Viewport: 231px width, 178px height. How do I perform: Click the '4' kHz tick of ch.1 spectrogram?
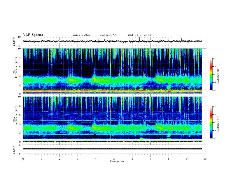[20, 76]
